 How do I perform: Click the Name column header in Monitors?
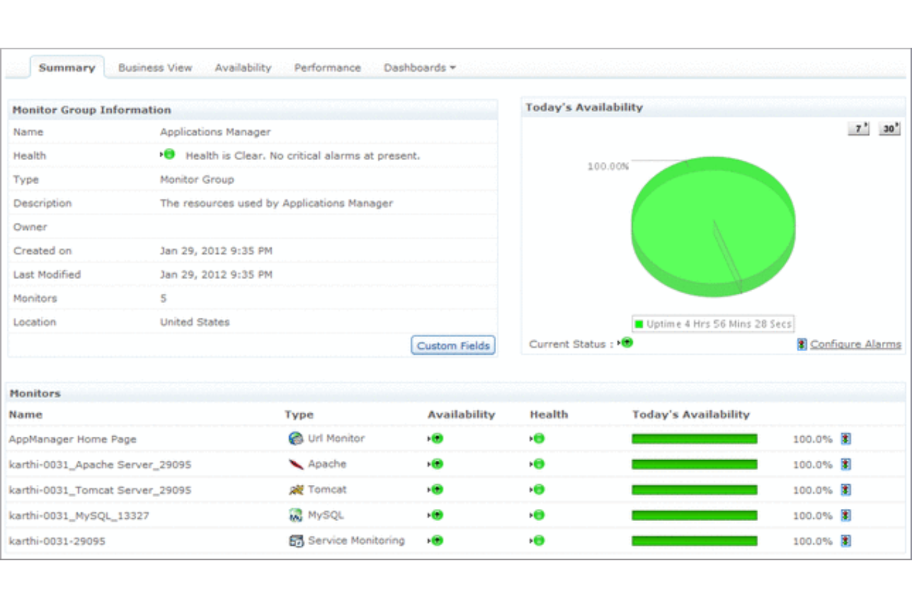click(x=26, y=415)
